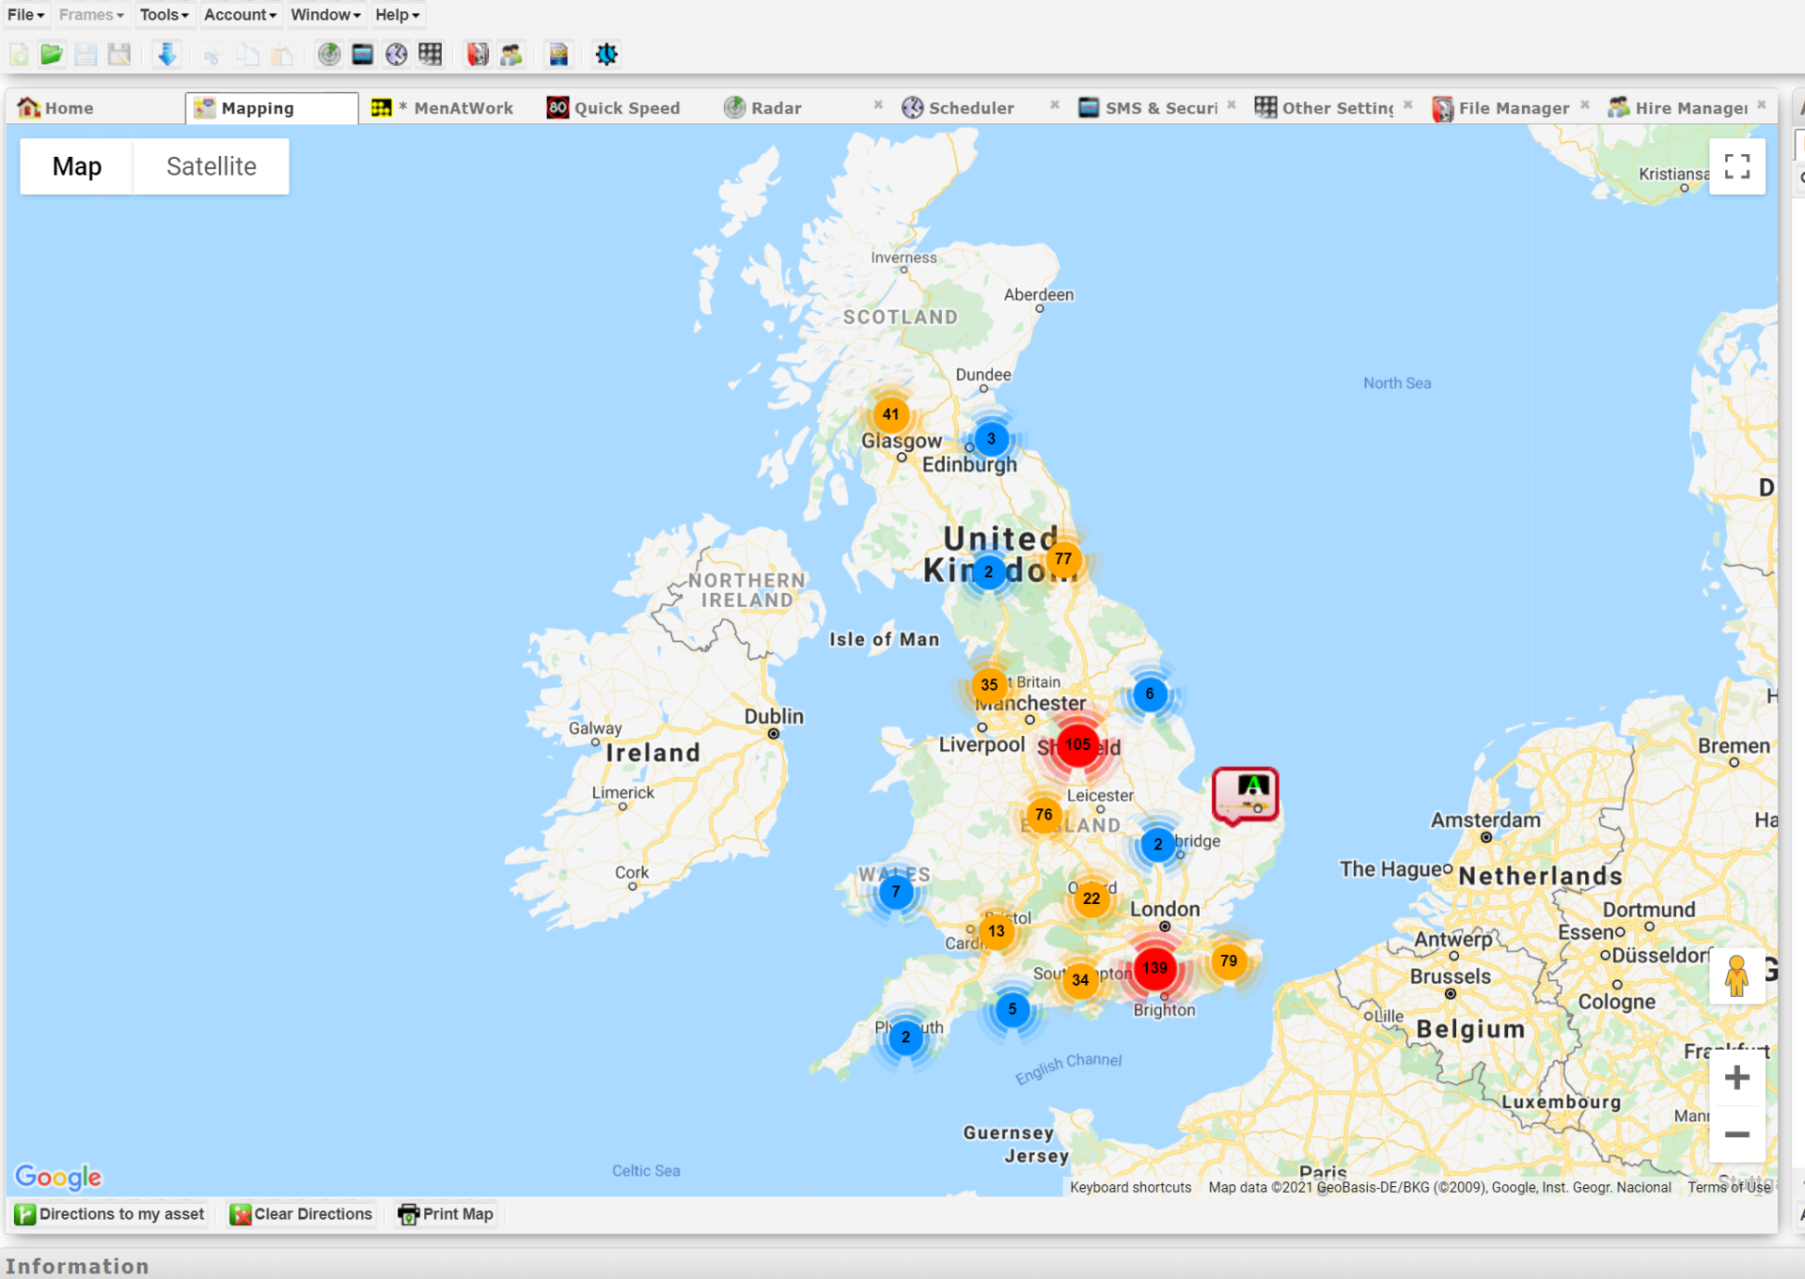Click the SMS device toolbar icon

pyautogui.click(x=362, y=54)
